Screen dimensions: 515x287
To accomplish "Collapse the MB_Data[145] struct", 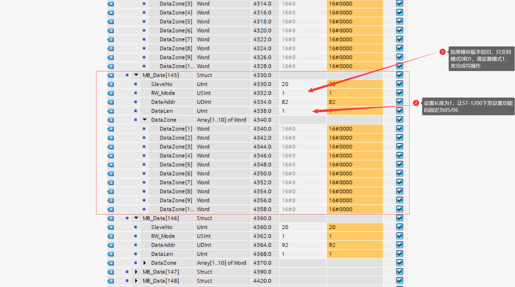I will coord(136,75).
